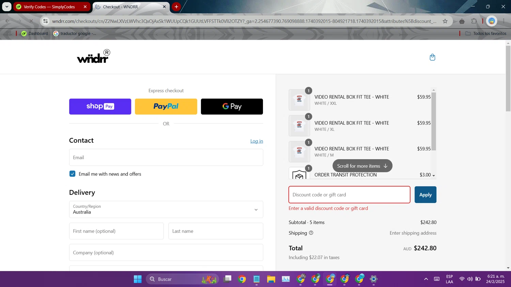
Task: Expand the Country/Region dropdown
Action: (x=166, y=209)
